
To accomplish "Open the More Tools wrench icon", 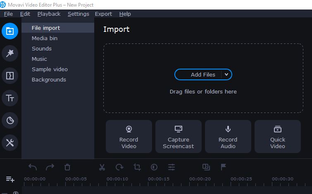I will [x=10, y=143].
